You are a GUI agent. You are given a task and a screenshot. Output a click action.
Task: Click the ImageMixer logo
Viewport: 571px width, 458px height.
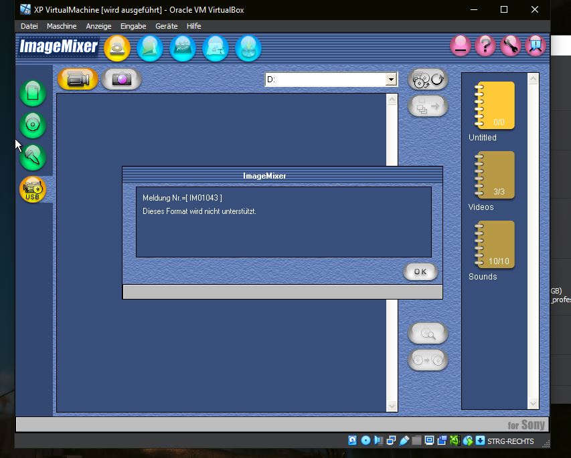[x=58, y=47]
